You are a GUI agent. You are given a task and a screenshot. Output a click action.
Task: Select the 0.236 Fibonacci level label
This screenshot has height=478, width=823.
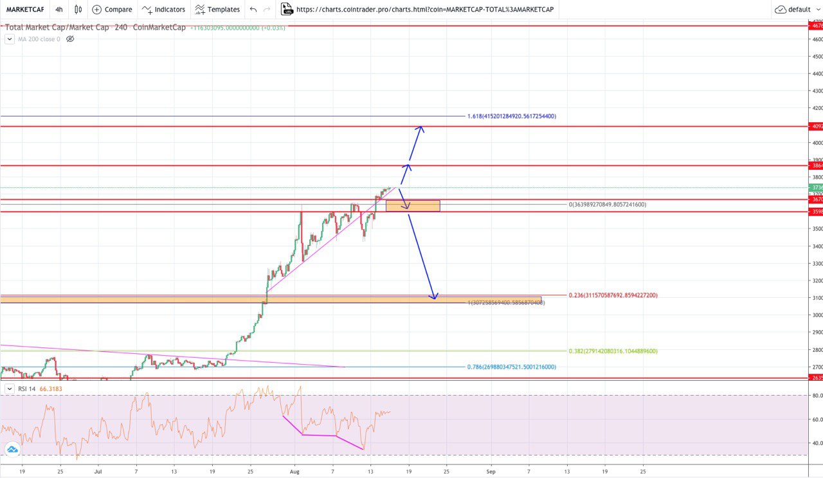tap(612, 295)
